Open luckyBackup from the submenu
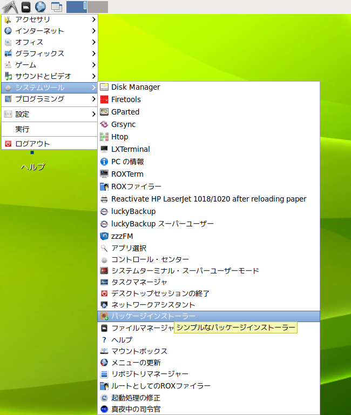The image size is (351, 415). 208,211
